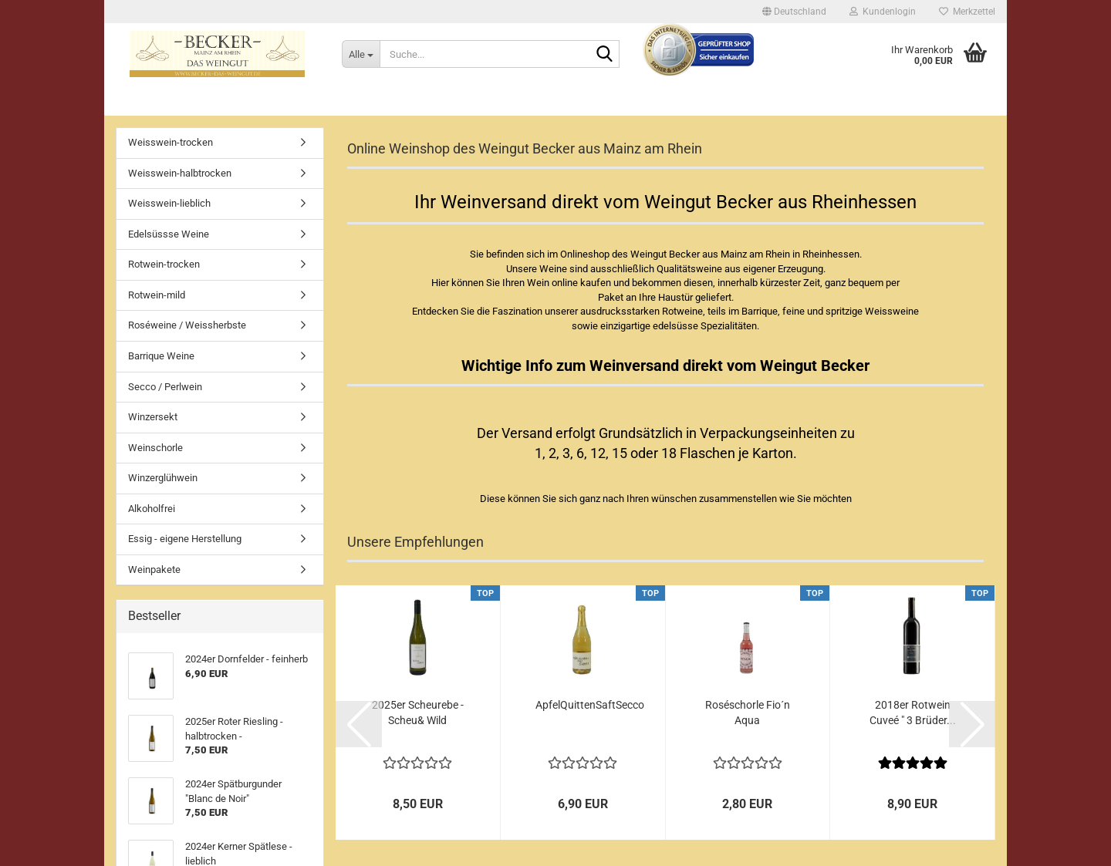Open Weinschorle category
Viewport: 1111px width, 866px height.
(220, 448)
